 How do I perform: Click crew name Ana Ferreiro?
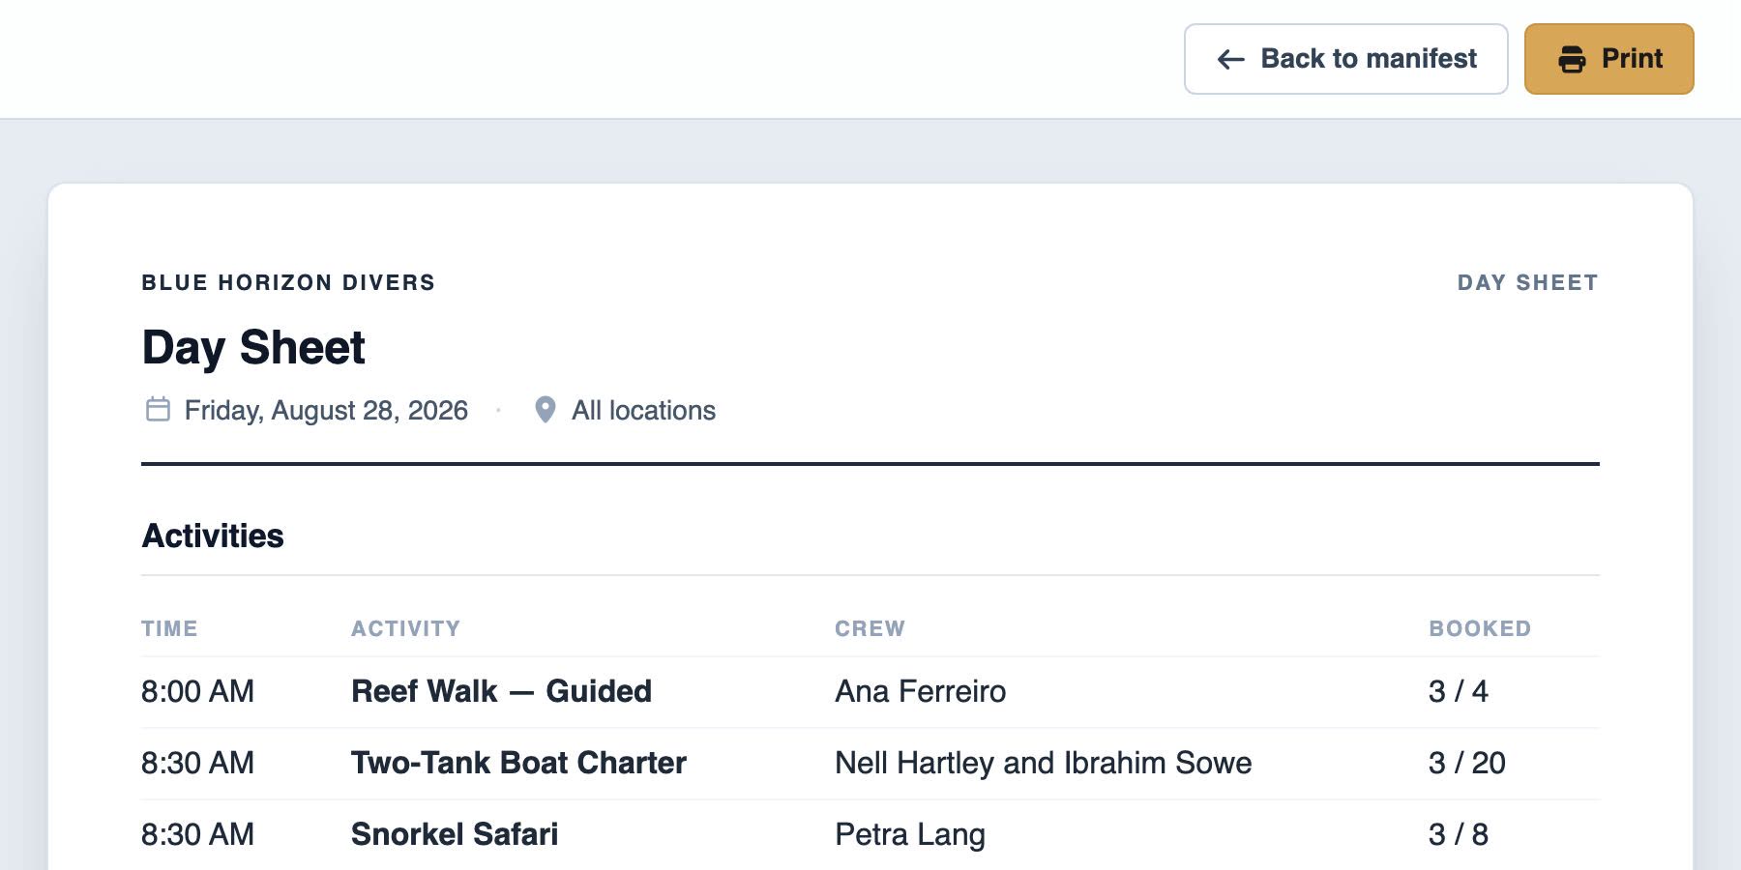click(920, 691)
